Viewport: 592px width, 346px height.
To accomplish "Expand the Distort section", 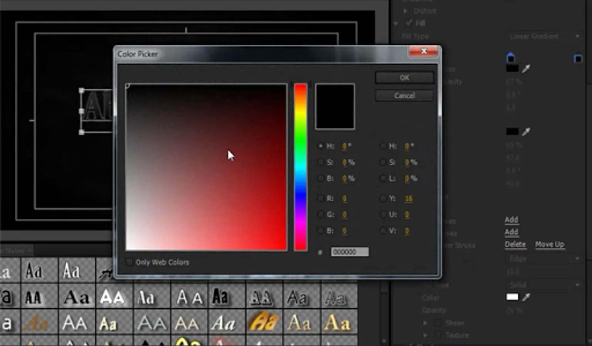I will (405, 11).
